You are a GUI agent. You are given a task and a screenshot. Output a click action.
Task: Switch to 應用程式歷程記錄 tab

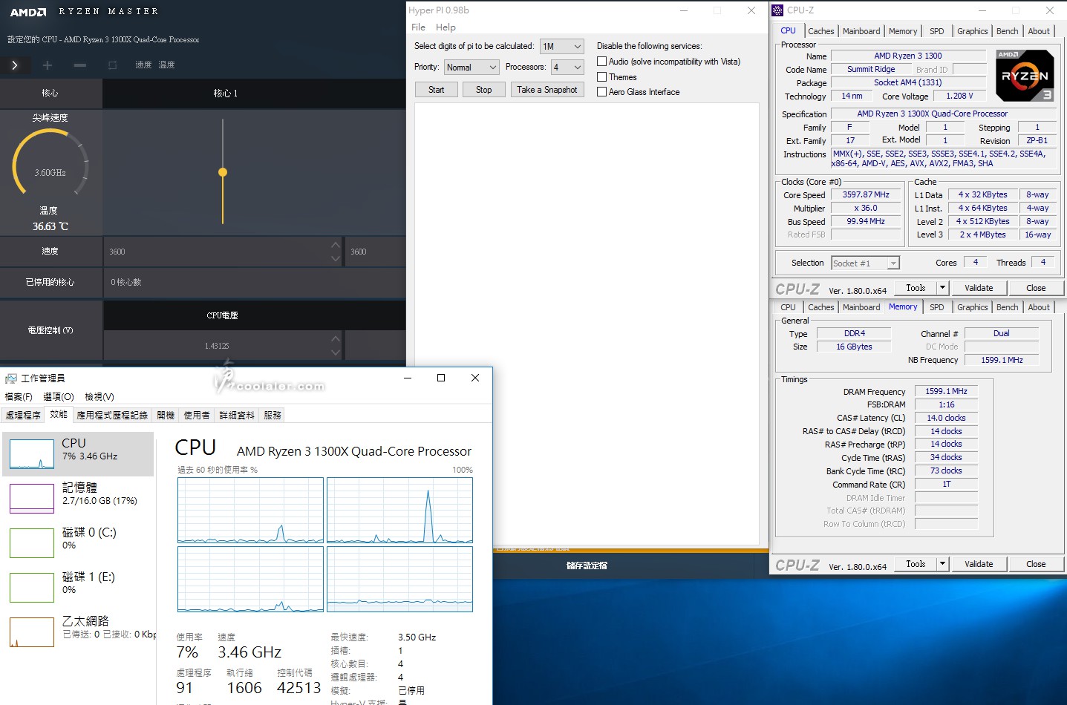point(112,416)
